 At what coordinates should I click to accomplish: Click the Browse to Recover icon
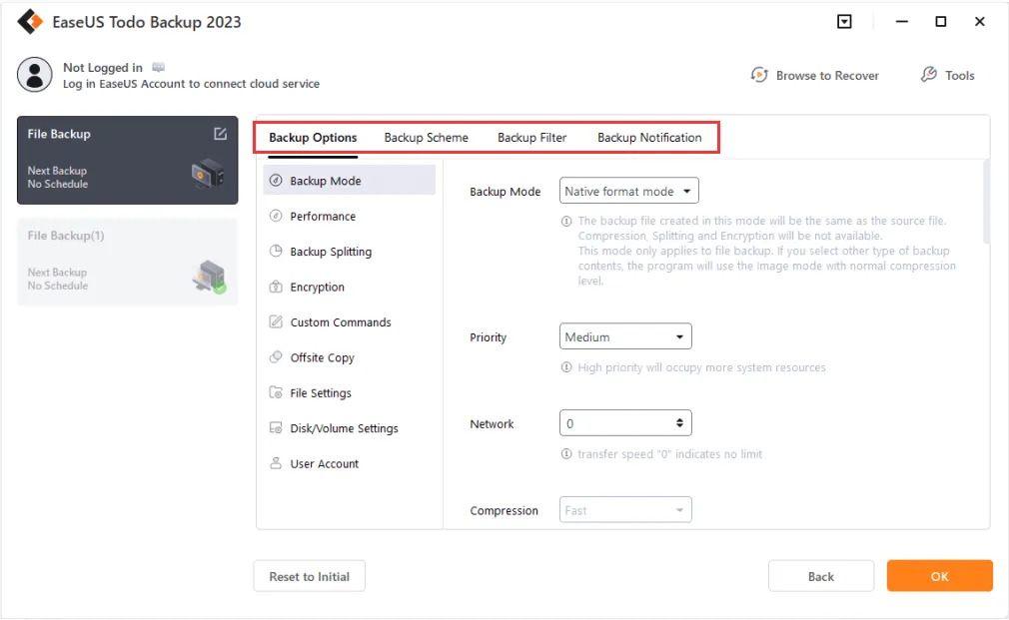(759, 75)
